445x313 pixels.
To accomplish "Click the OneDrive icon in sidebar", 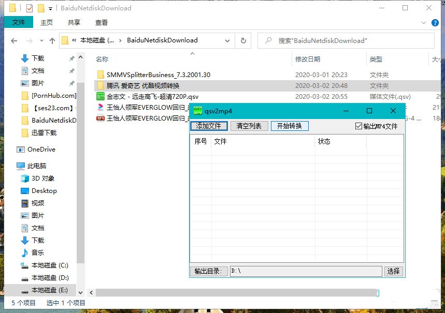I will coord(21,150).
